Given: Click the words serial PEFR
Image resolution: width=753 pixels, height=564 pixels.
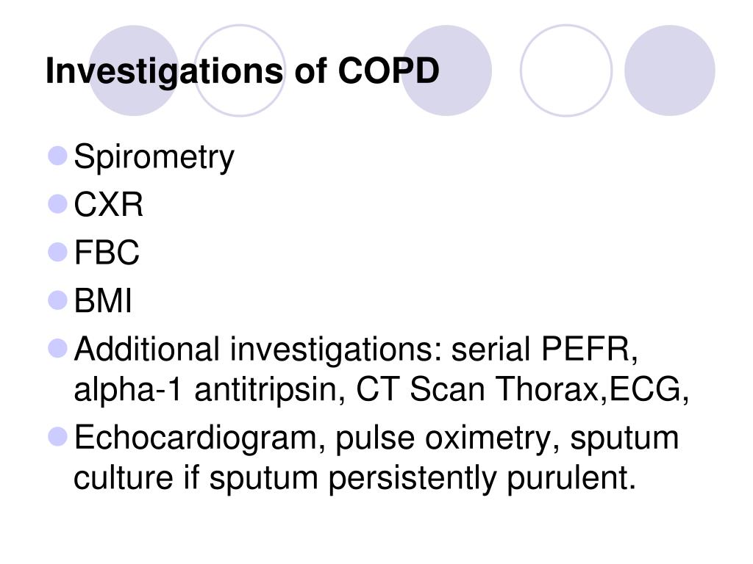Looking at the screenshot, I should click(545, 349).
